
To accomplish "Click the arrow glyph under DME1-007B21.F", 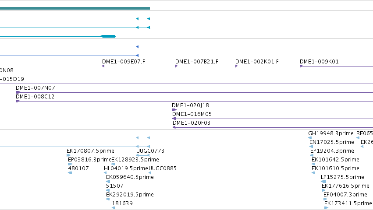I will (x=177, y=66).
